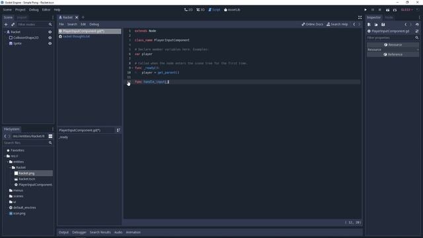Go to previous edited script with back arrow
Image resolution: width=423 pixels, height=238 pixels.
(354, 24)
